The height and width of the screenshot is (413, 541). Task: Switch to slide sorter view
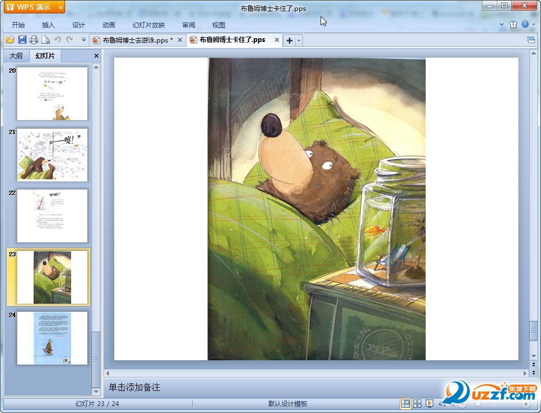point(417,403)
